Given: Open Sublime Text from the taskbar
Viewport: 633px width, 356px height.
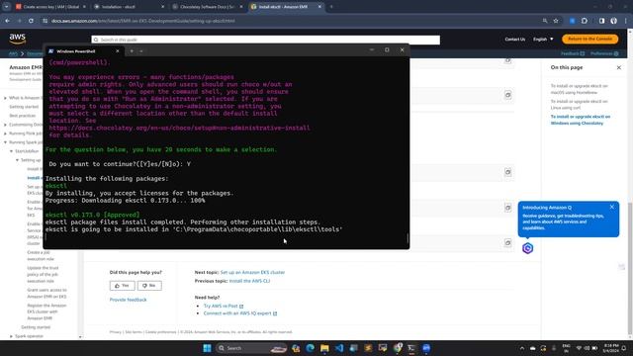Looking at the screenshot, I should click(368, 348).
